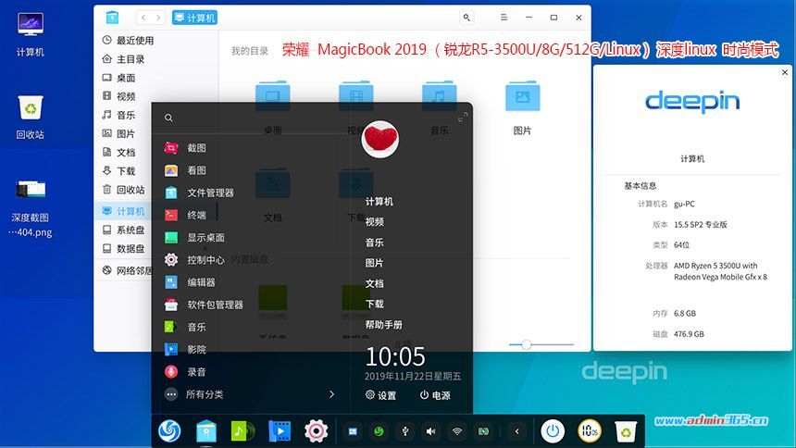Screen dimensions: 796x448
Task: Click the USB device tray icon
Action: (405, 431)
